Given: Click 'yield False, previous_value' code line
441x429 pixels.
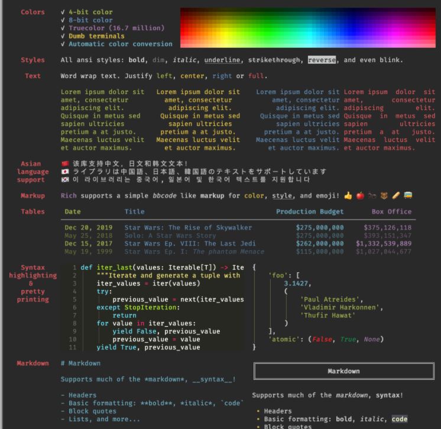Looking at the screenshot, I should 166,331.
